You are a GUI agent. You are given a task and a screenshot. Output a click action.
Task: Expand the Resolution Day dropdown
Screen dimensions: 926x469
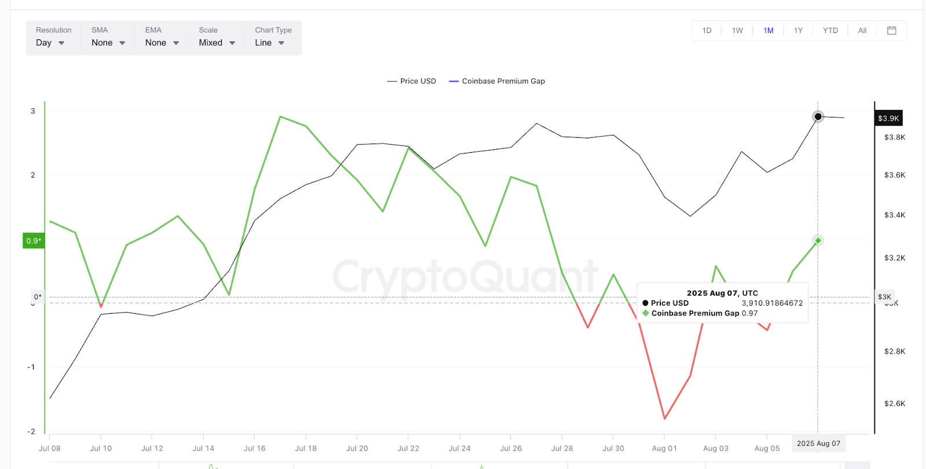[x=50, y=43]
